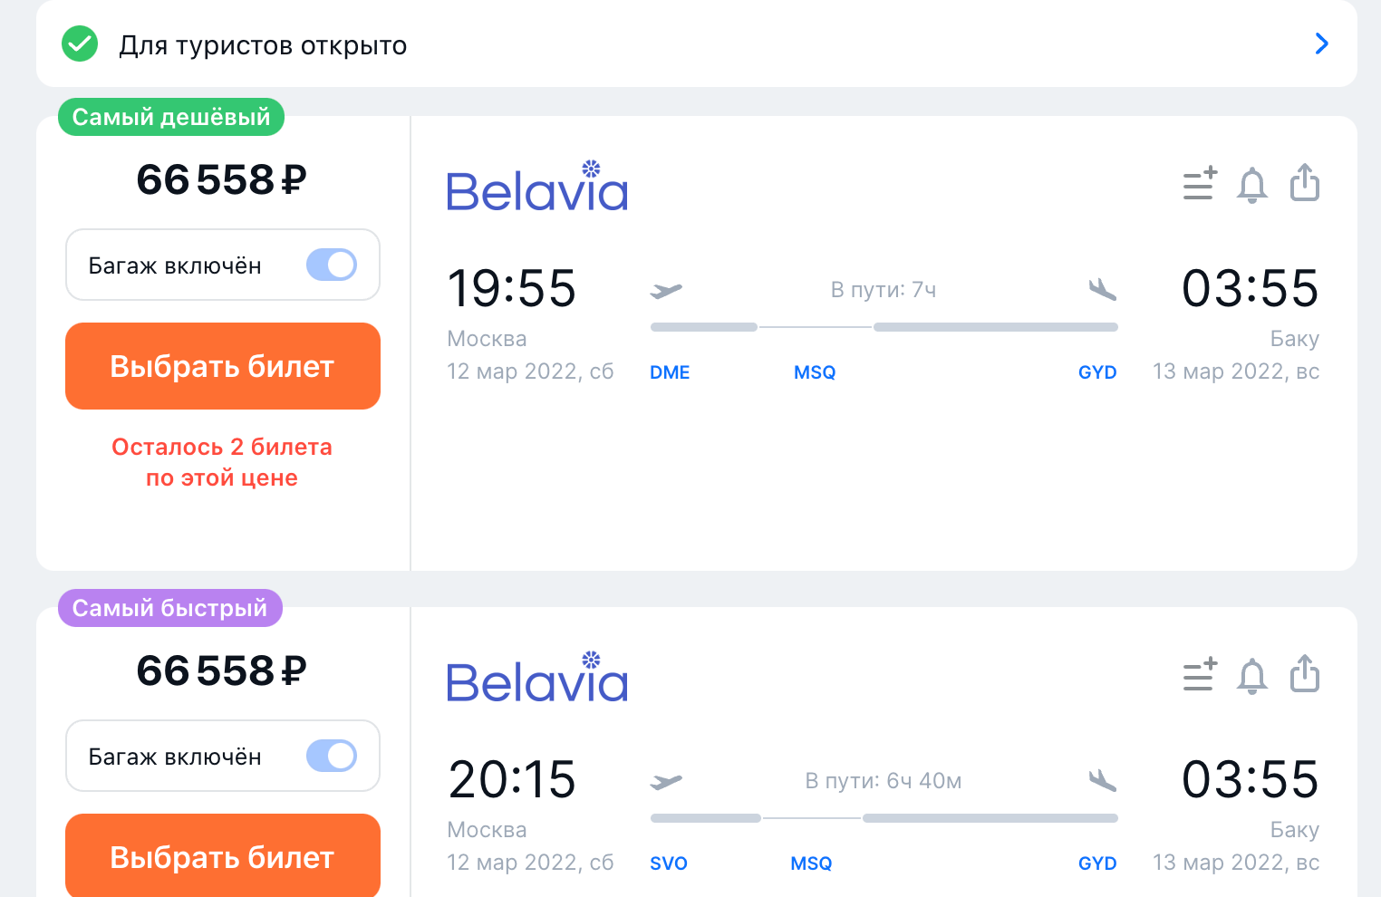Click the Belavia logo on first ticket
This screenshot has width=1381, height=897.
[x=537, y=188]
